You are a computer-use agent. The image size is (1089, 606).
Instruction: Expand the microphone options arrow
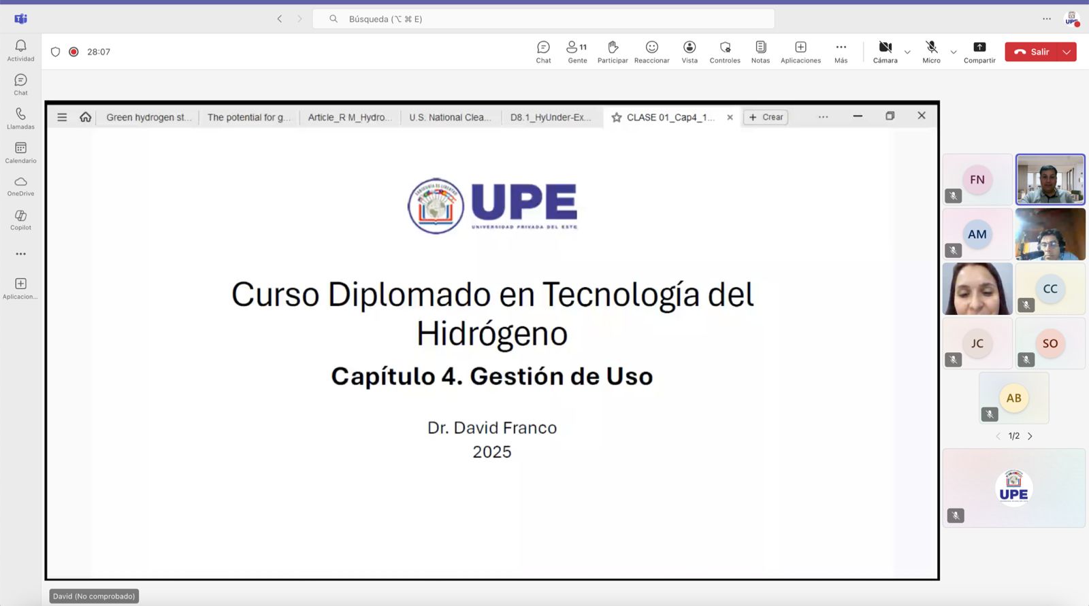[954, 52]
